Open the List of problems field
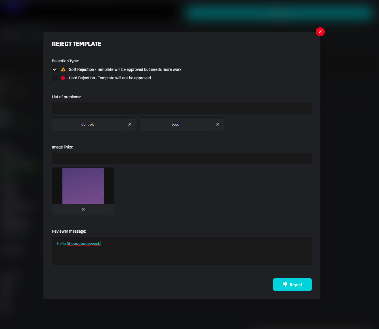 click(x=182, y=108)
